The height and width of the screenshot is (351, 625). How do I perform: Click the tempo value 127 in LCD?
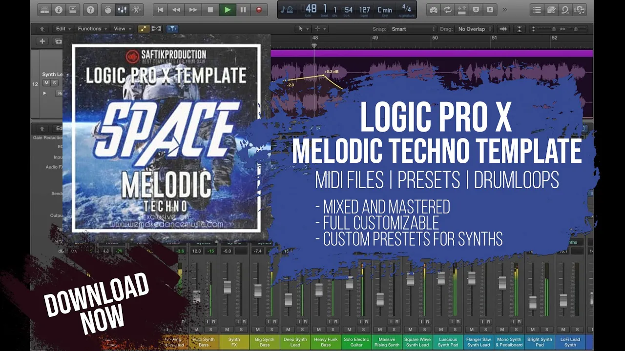364,9
